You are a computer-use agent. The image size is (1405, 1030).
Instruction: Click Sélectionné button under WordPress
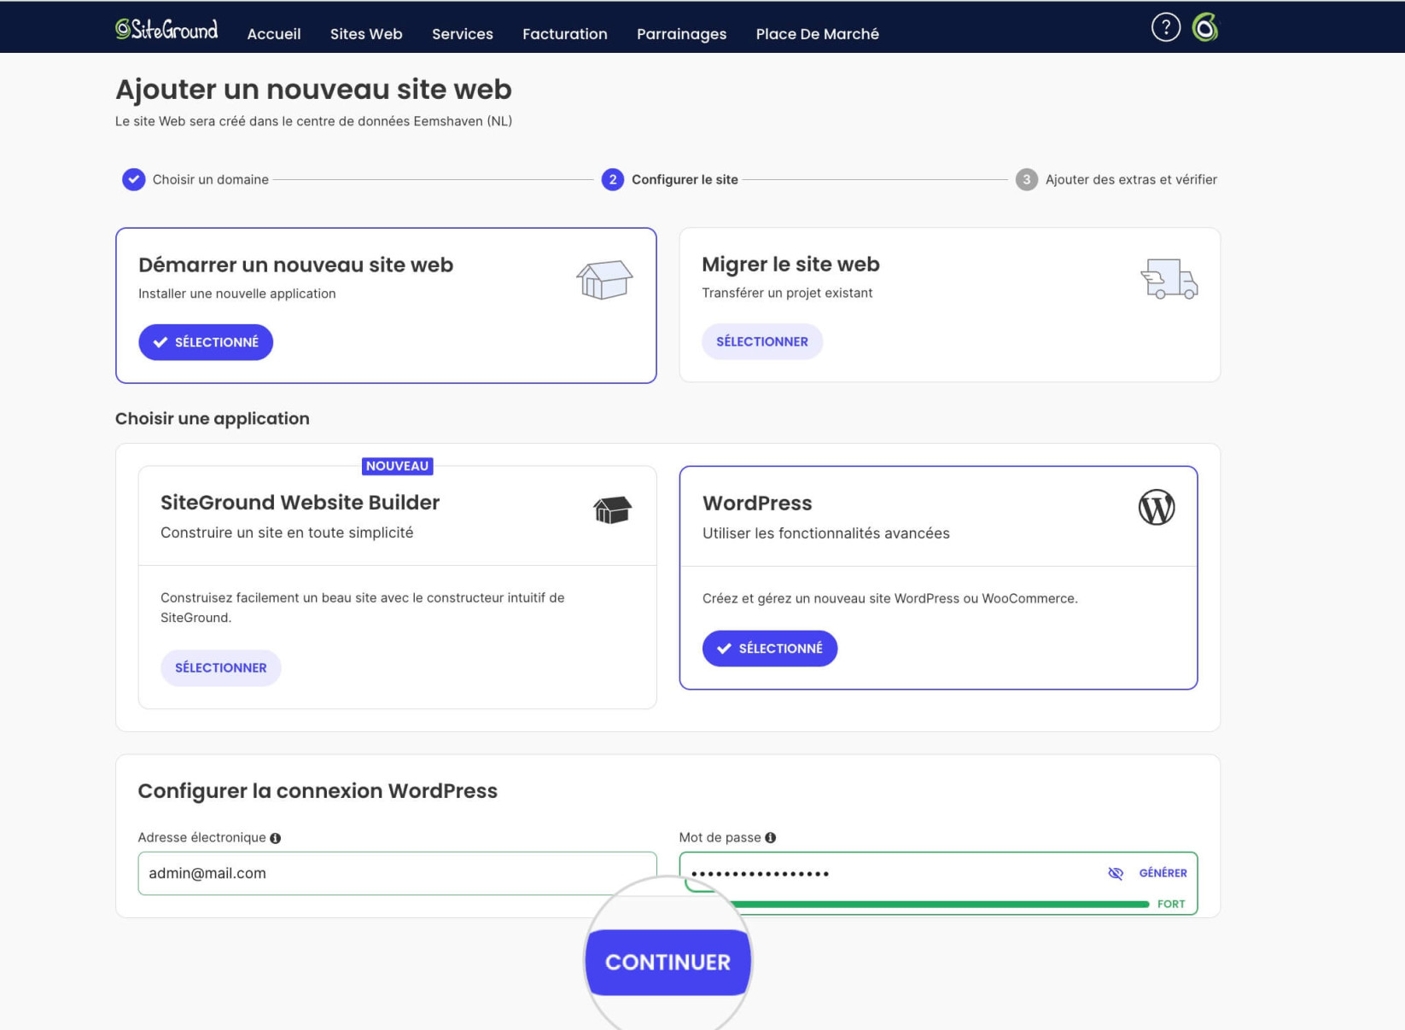770,649
